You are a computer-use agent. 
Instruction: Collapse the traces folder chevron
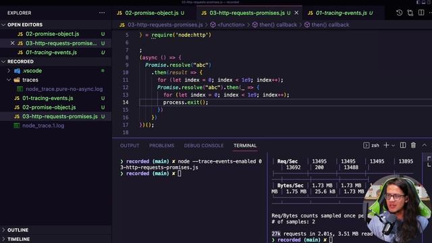click(9, 80)
